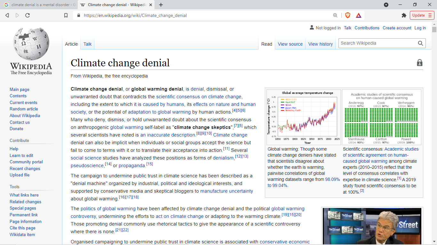
Task: Open the View source tab
Action: tap(290, 44)
